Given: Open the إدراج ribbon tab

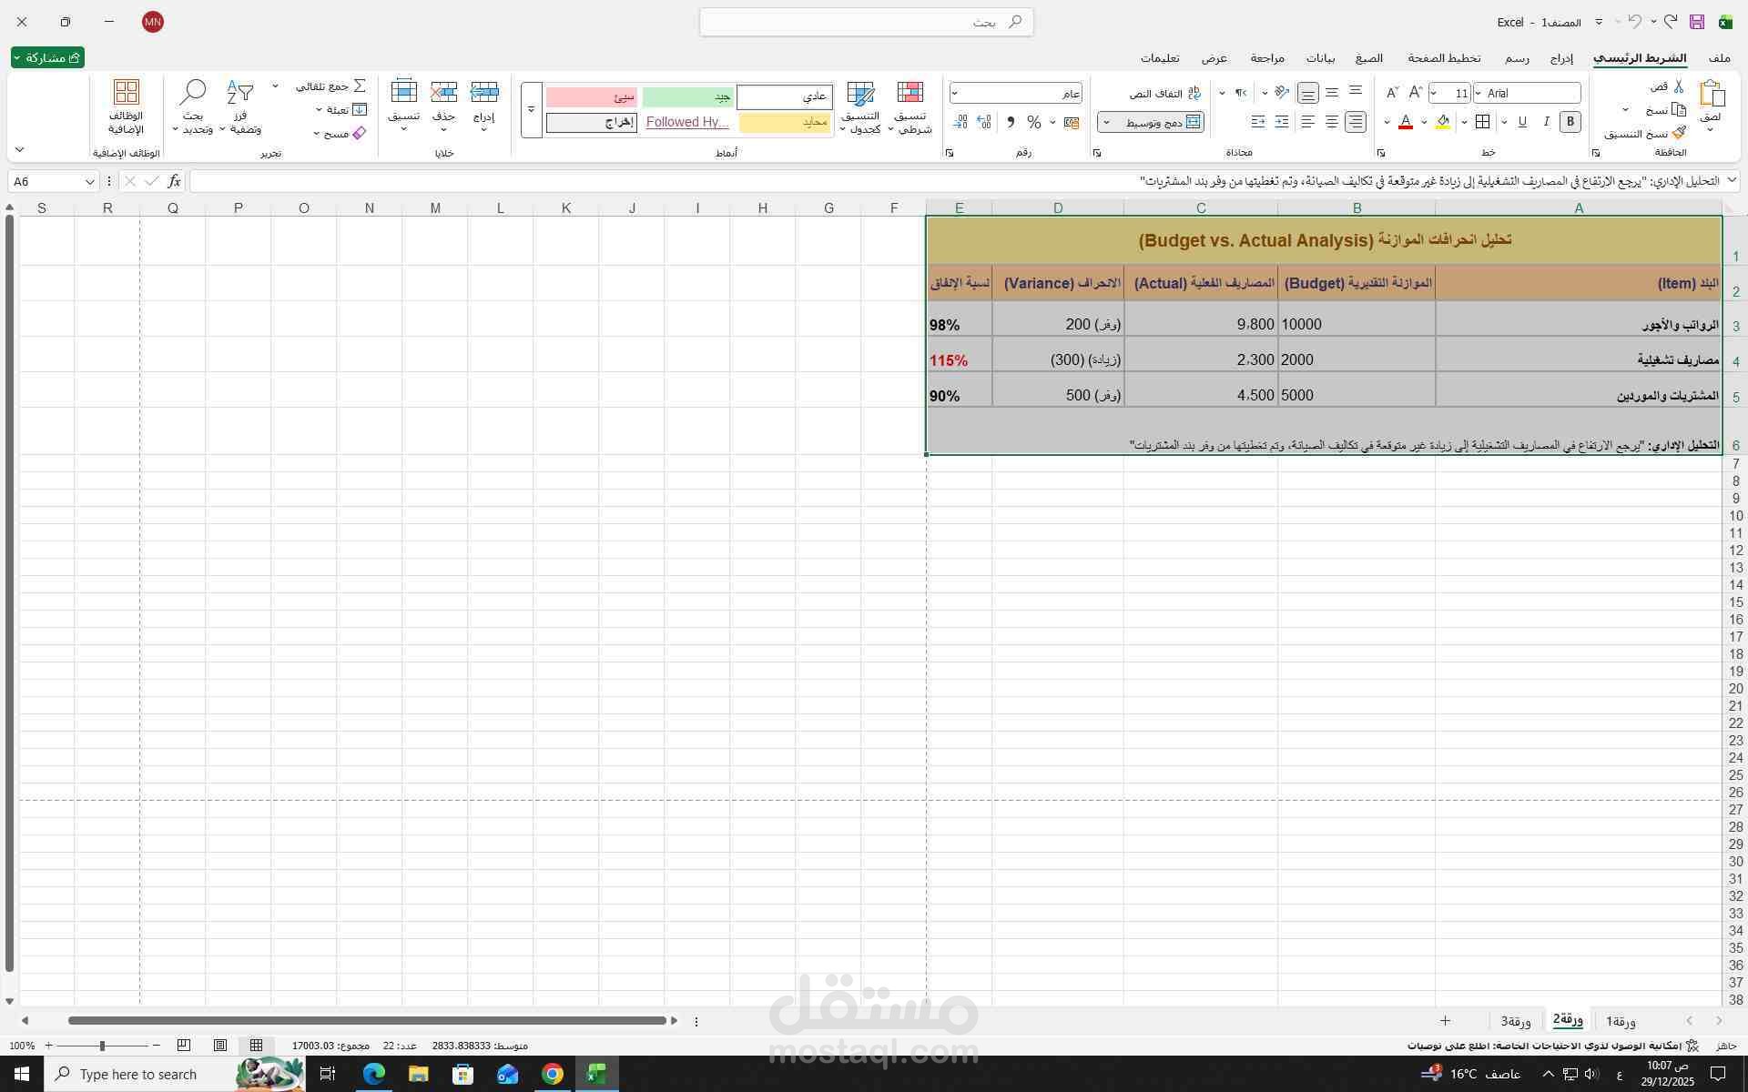Looking at the screenshot, I should pos(1561,58).
